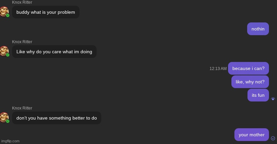
Task: Click the "Like why do you care what im doing" message
Action: click(x=54, y=52)
